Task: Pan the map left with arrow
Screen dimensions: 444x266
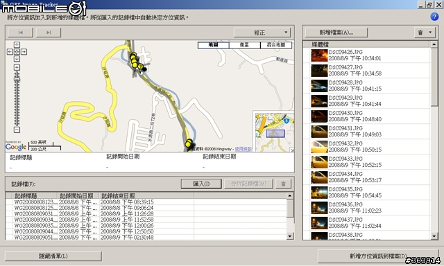Action: (x=10, y=52)
